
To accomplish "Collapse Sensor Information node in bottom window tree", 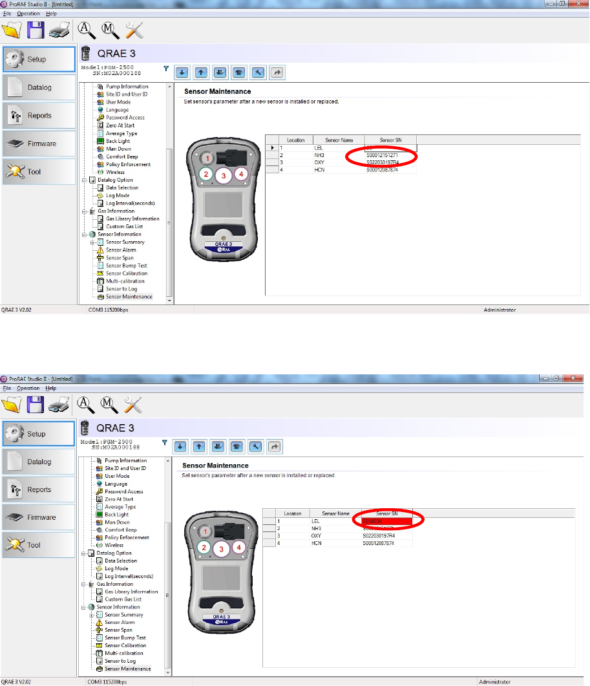I will [x=83, y=607].
